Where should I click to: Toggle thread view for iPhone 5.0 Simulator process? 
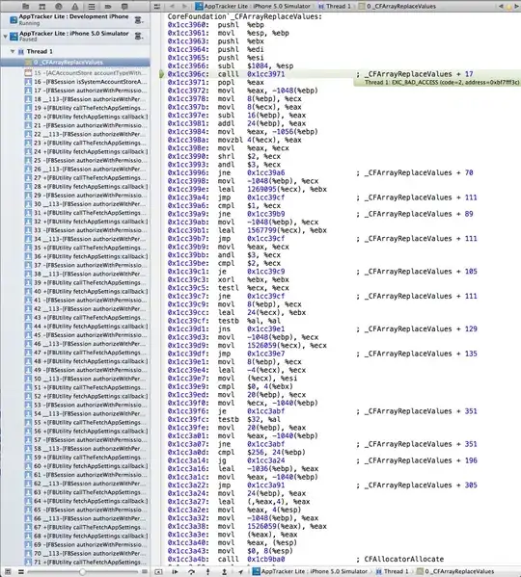tap(138, 36)
